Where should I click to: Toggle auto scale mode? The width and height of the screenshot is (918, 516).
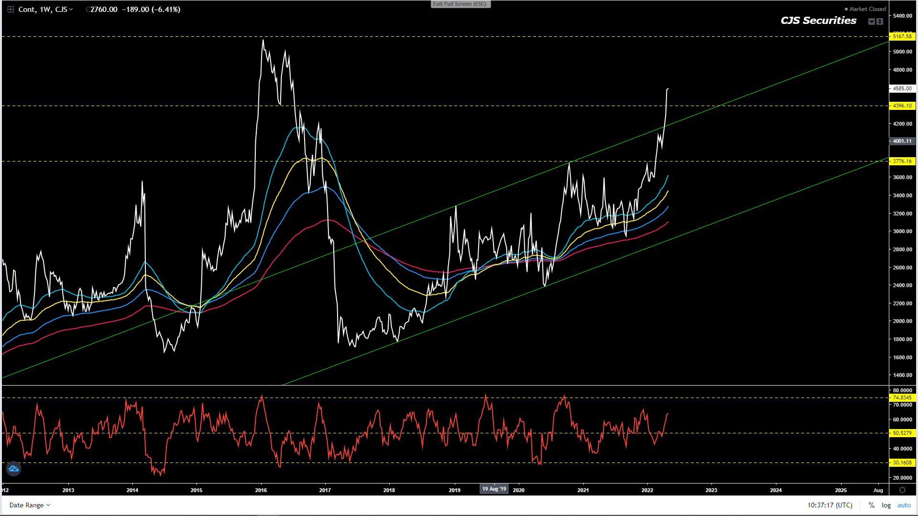point(904,505)
